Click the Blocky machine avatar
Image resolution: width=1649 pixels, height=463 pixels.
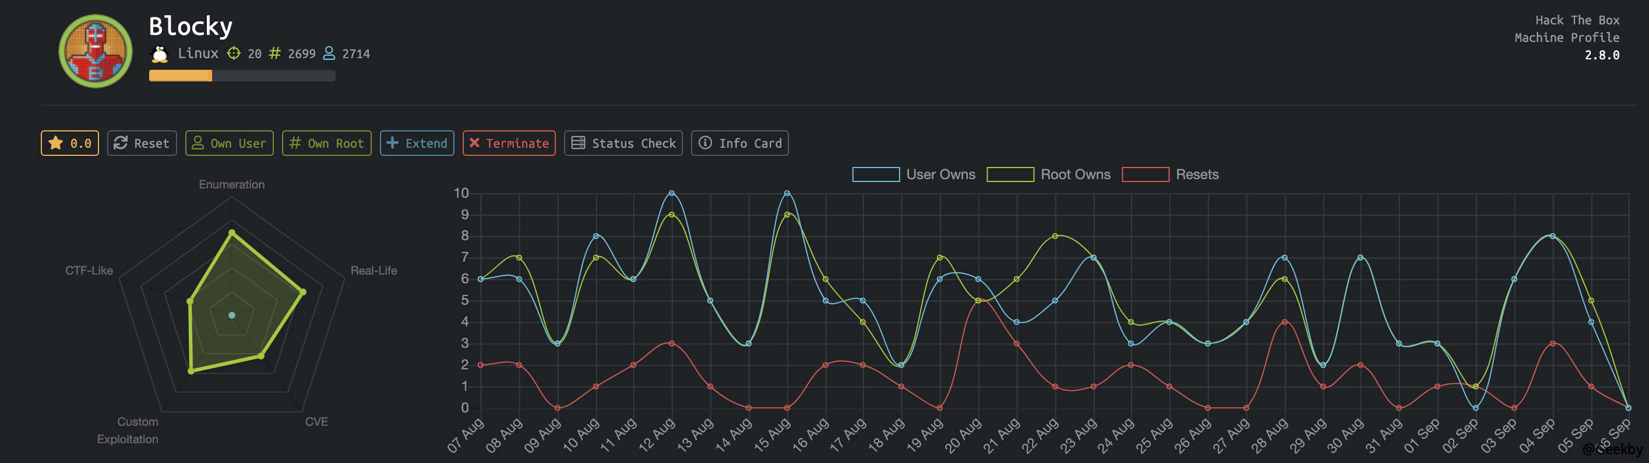pos(96,51)
